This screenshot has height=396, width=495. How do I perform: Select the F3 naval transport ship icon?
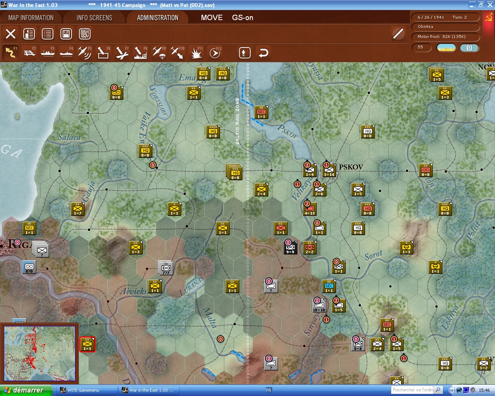48,53
